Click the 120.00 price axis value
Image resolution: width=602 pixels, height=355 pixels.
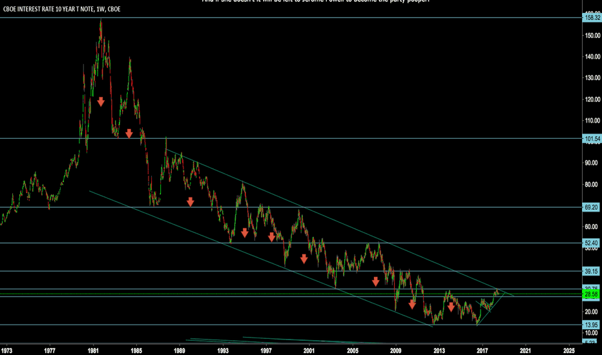[x=592, y=99]
